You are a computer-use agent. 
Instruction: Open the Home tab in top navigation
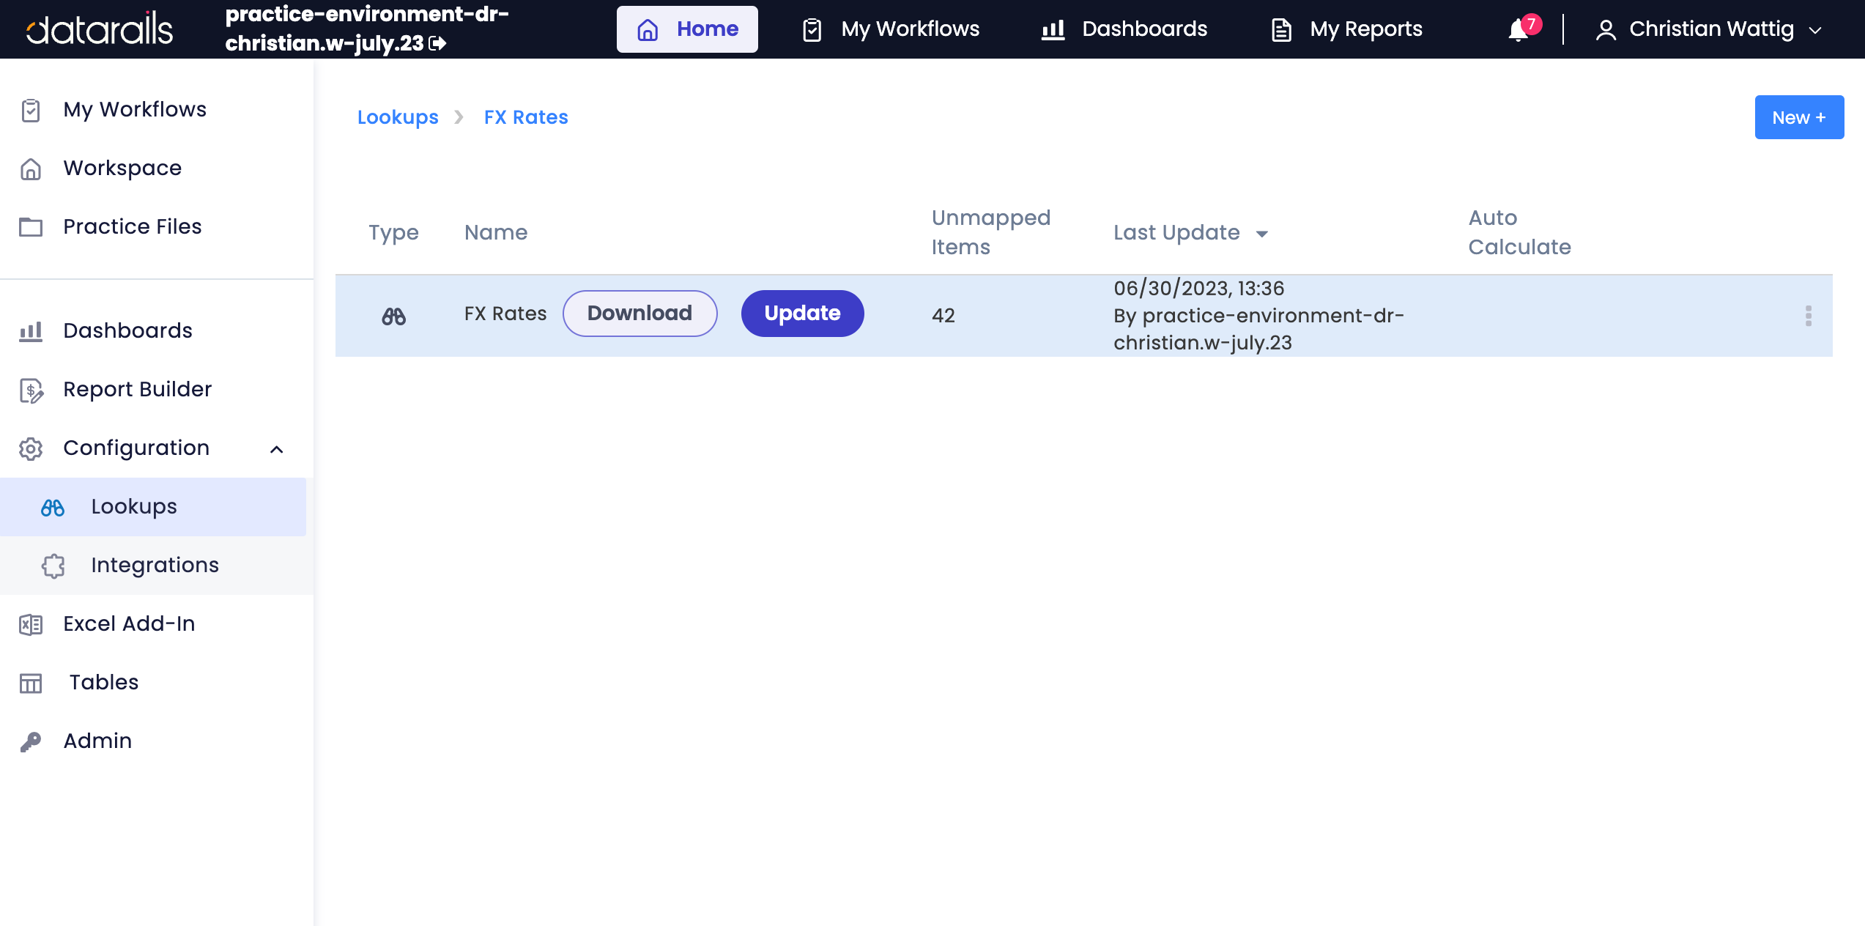tap(687, 29)
